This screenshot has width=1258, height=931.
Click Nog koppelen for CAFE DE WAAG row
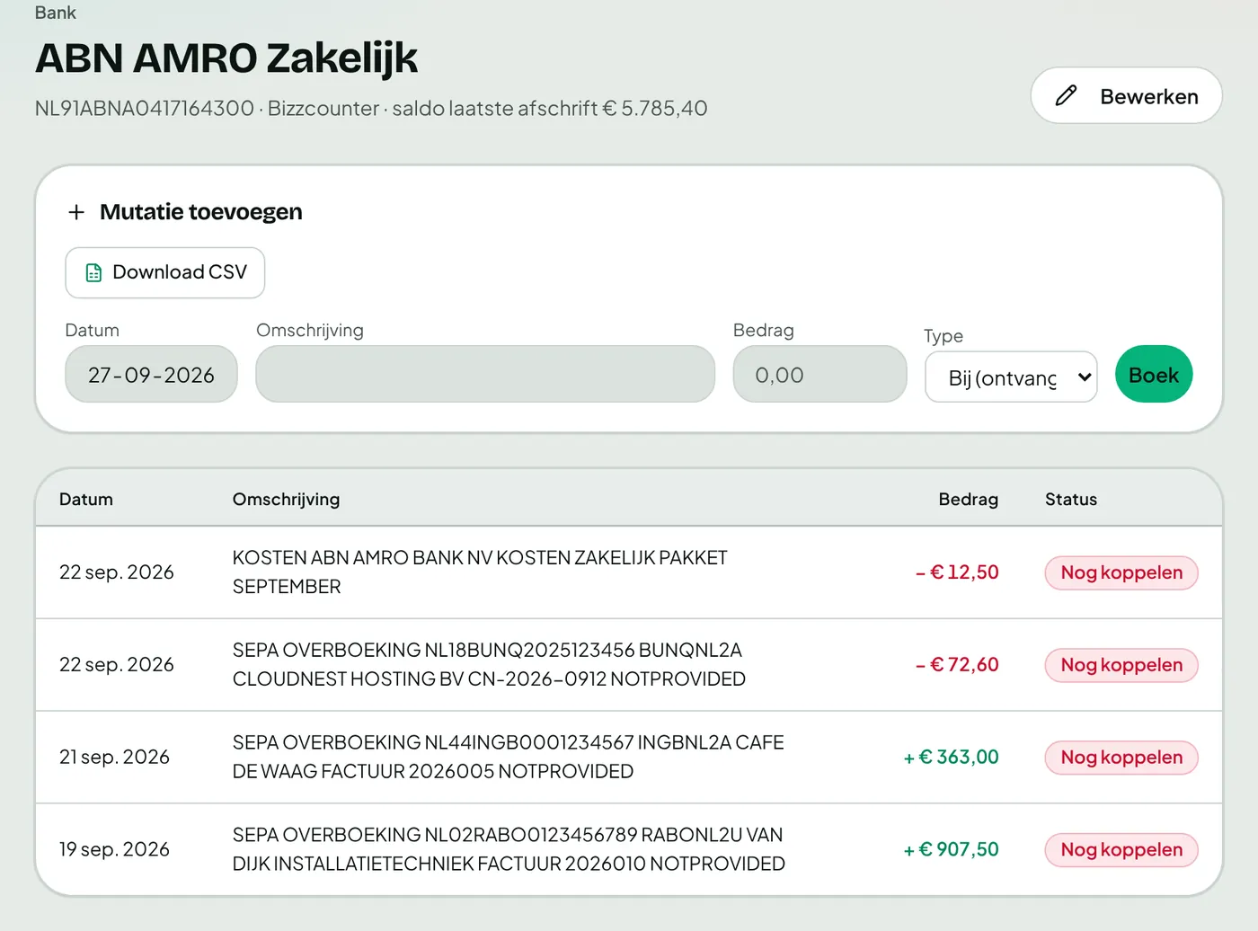click(x=1121, y=758)
